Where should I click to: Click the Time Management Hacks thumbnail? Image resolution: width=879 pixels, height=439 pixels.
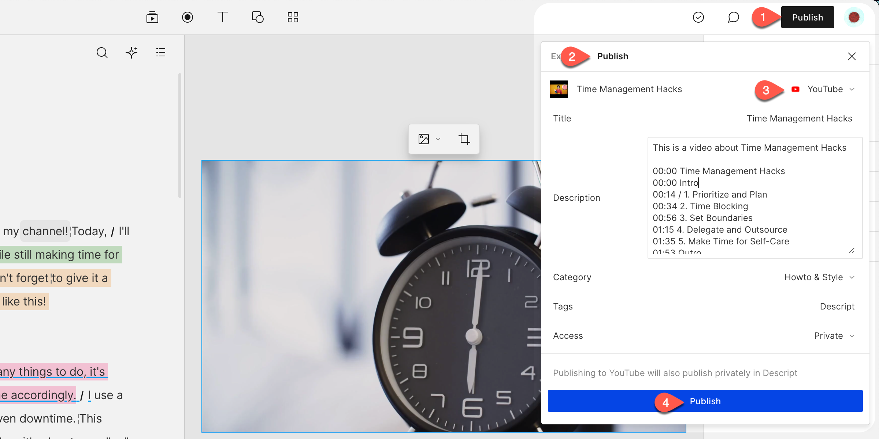coord(559,89)
